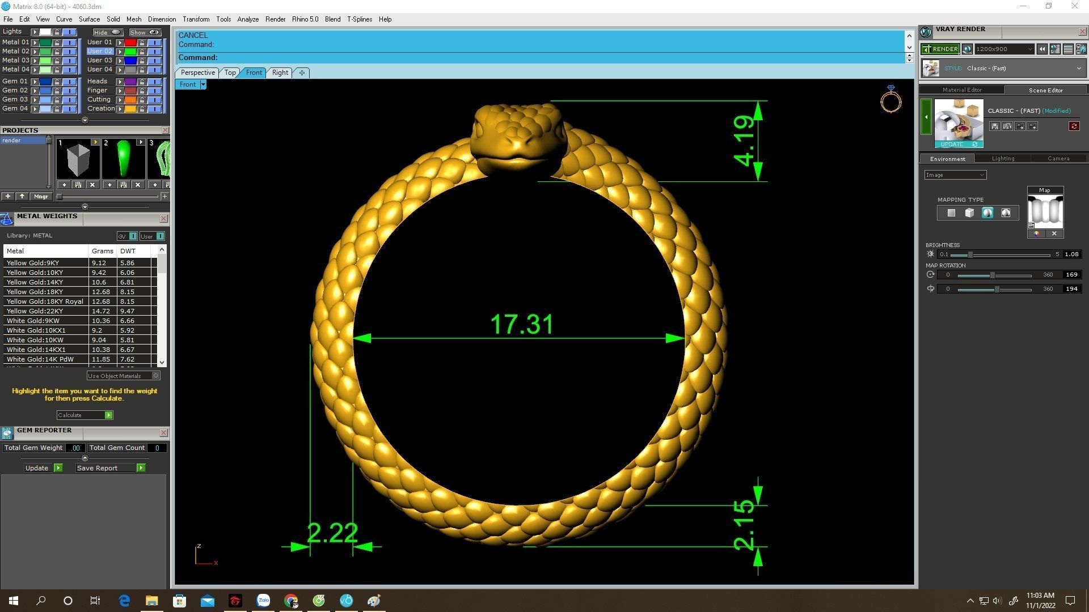Select the spherical mapping type icon

pos(987,213)
